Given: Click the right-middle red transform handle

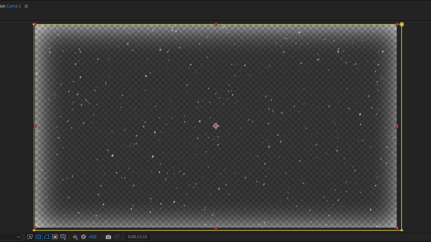Looking at the screenshot, I should click(397, 126).
